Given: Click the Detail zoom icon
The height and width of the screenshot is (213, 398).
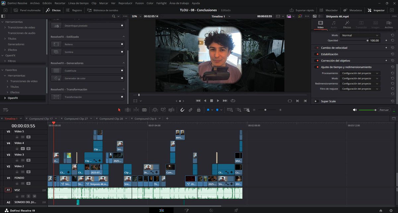Looking at the screenshot, I should [x=239, y=110].
